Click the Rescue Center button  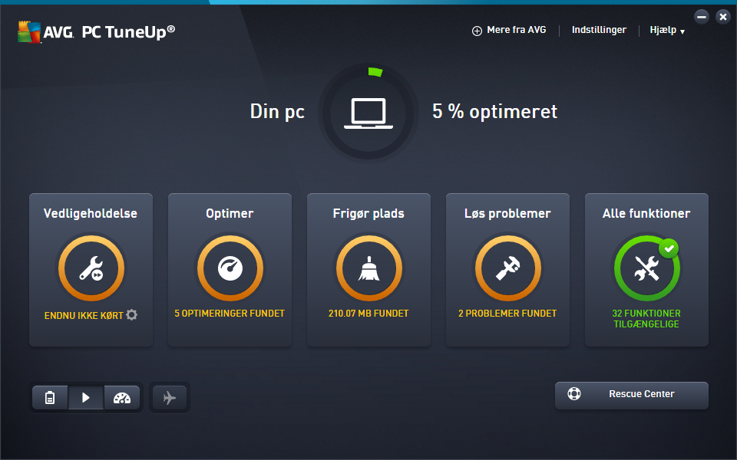pyautogui.click(x=631, y=395)
